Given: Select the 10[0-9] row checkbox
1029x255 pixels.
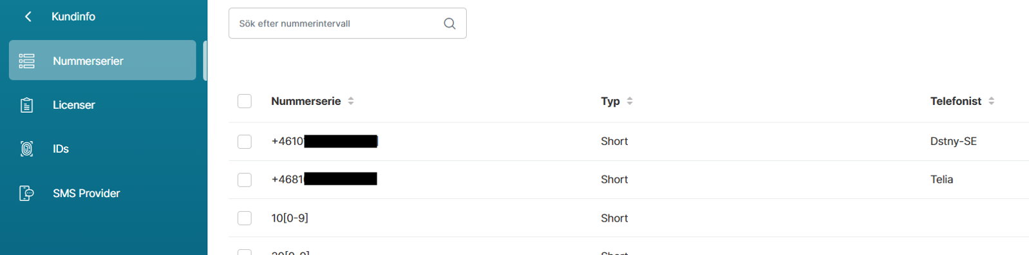Looking at the screenshot, I should tap(245, 218).
